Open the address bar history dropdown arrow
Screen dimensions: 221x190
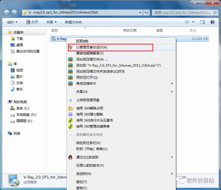tap(140, 12)
